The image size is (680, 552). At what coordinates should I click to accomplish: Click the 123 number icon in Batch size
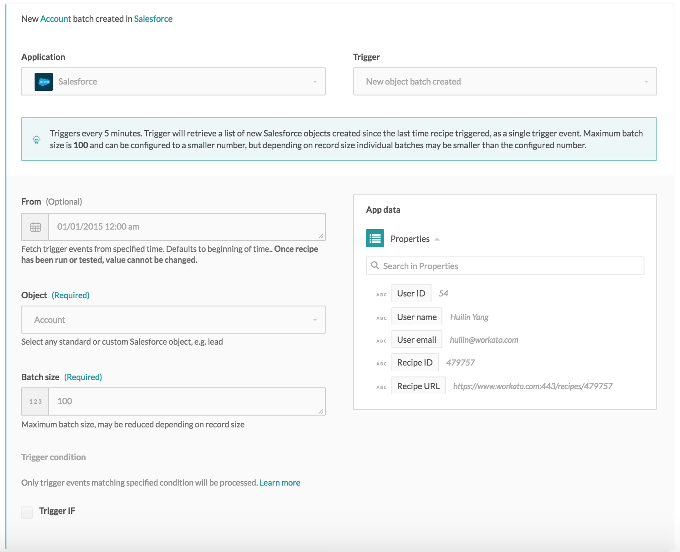tap(36, 401)
